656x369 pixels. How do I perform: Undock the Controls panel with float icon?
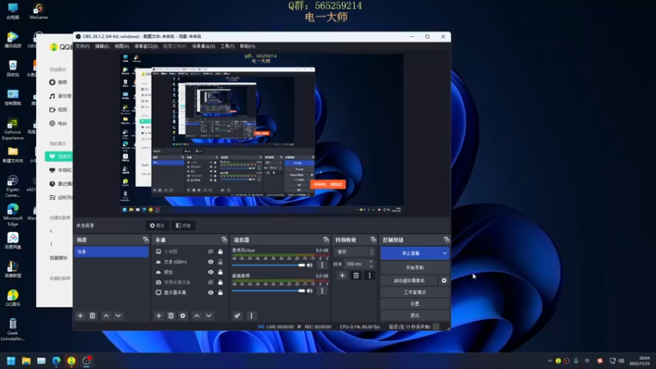coord(446,239)
